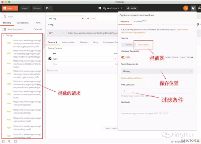Click the request URL input field
The width and height of the screenshot is (201, 144).
coord(93,33)
